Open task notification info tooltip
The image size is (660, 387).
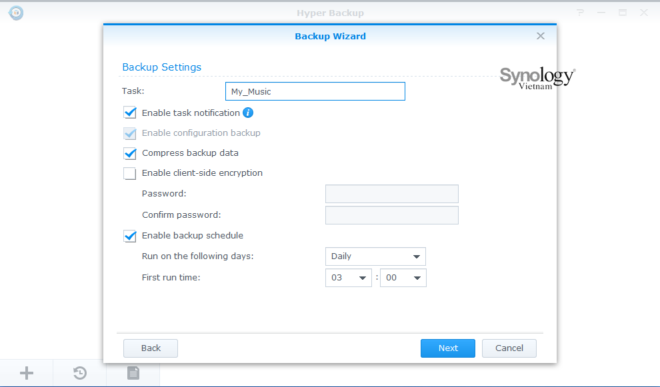click(x=247, y=113)
